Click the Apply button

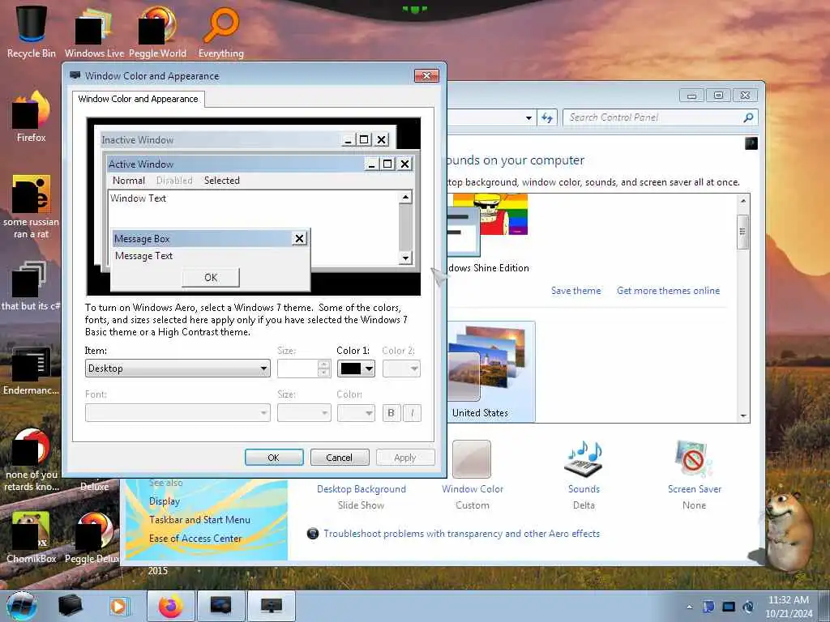[405, 458]
